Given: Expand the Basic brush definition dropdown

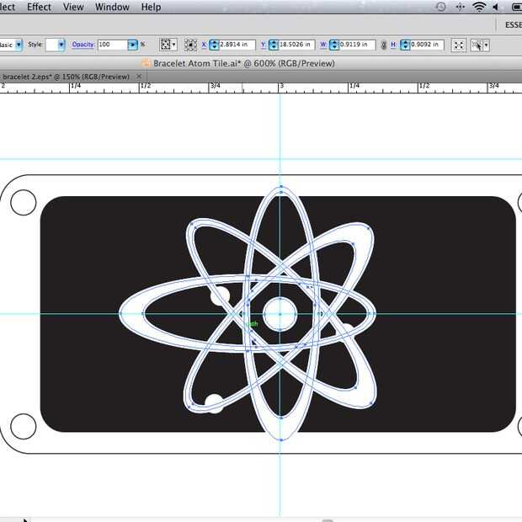Looking at the screenshot, I should click(x=19, y=45).
